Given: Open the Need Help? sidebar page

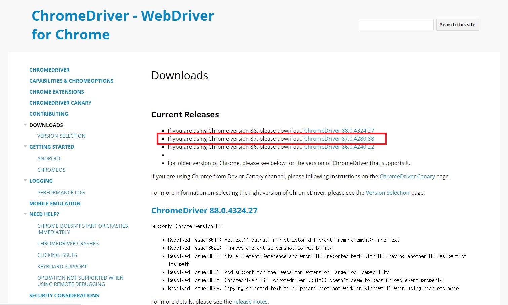Looking at the screenshot, I should [x=44, y=214].
